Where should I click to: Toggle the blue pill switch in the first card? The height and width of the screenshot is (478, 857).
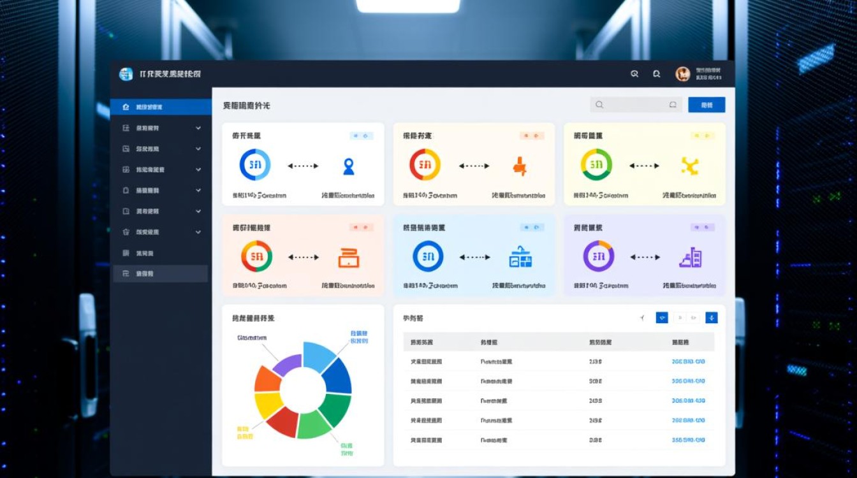(362, 136)
